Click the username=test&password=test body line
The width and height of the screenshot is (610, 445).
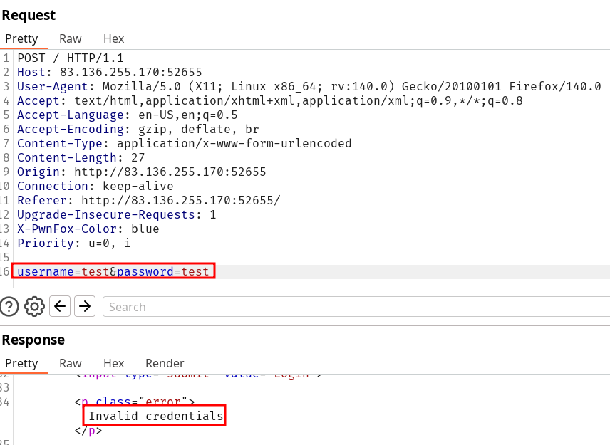113,271
